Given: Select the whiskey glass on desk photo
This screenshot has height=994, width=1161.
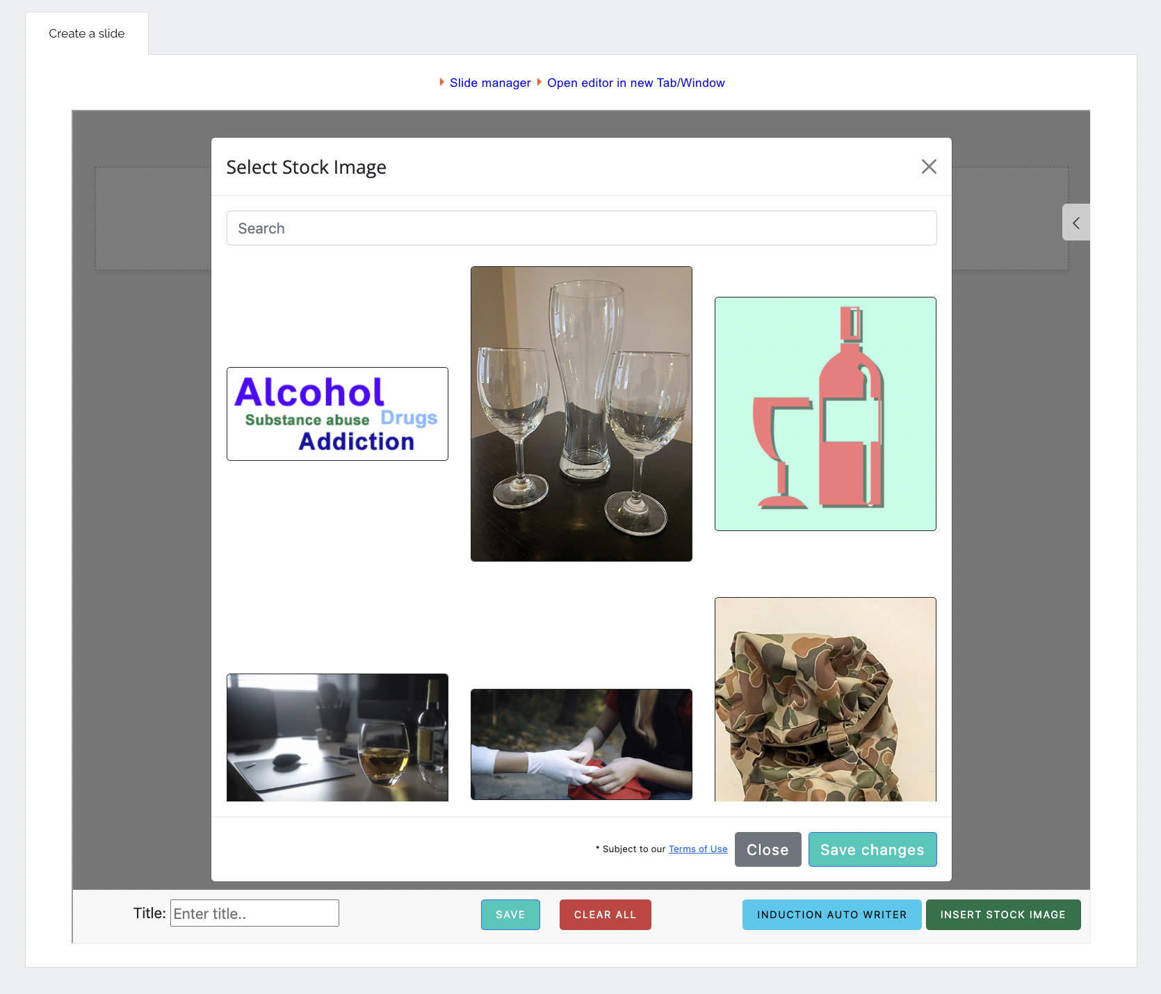Looking at the screenshot, I should click(337, 738).
